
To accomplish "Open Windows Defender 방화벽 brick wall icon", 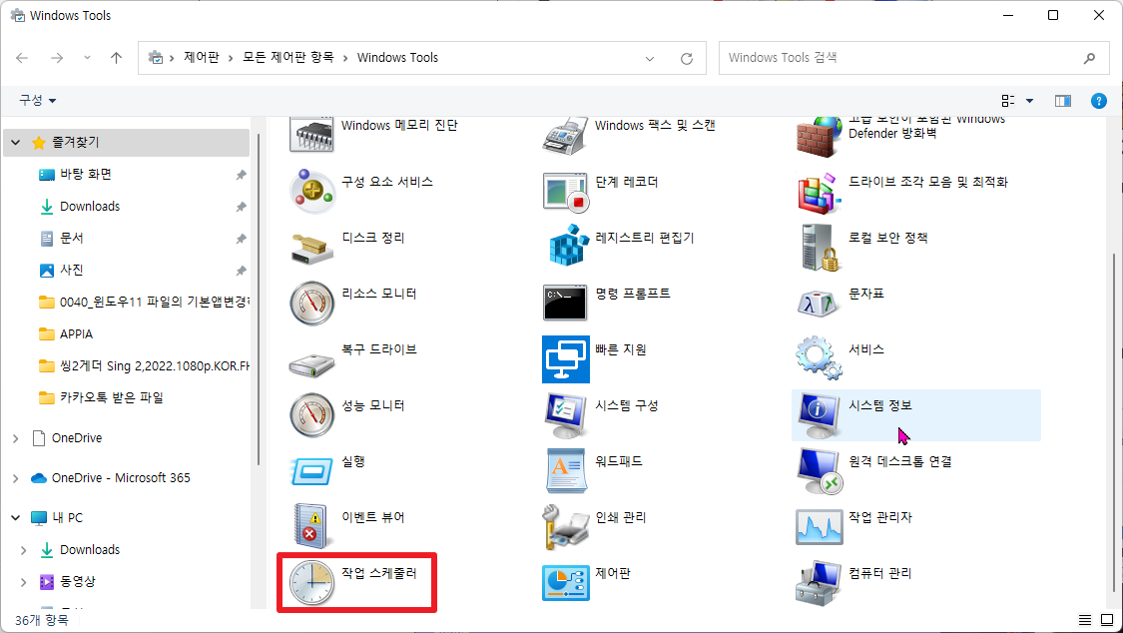I will pyautogui.click(x=819, y=136).
